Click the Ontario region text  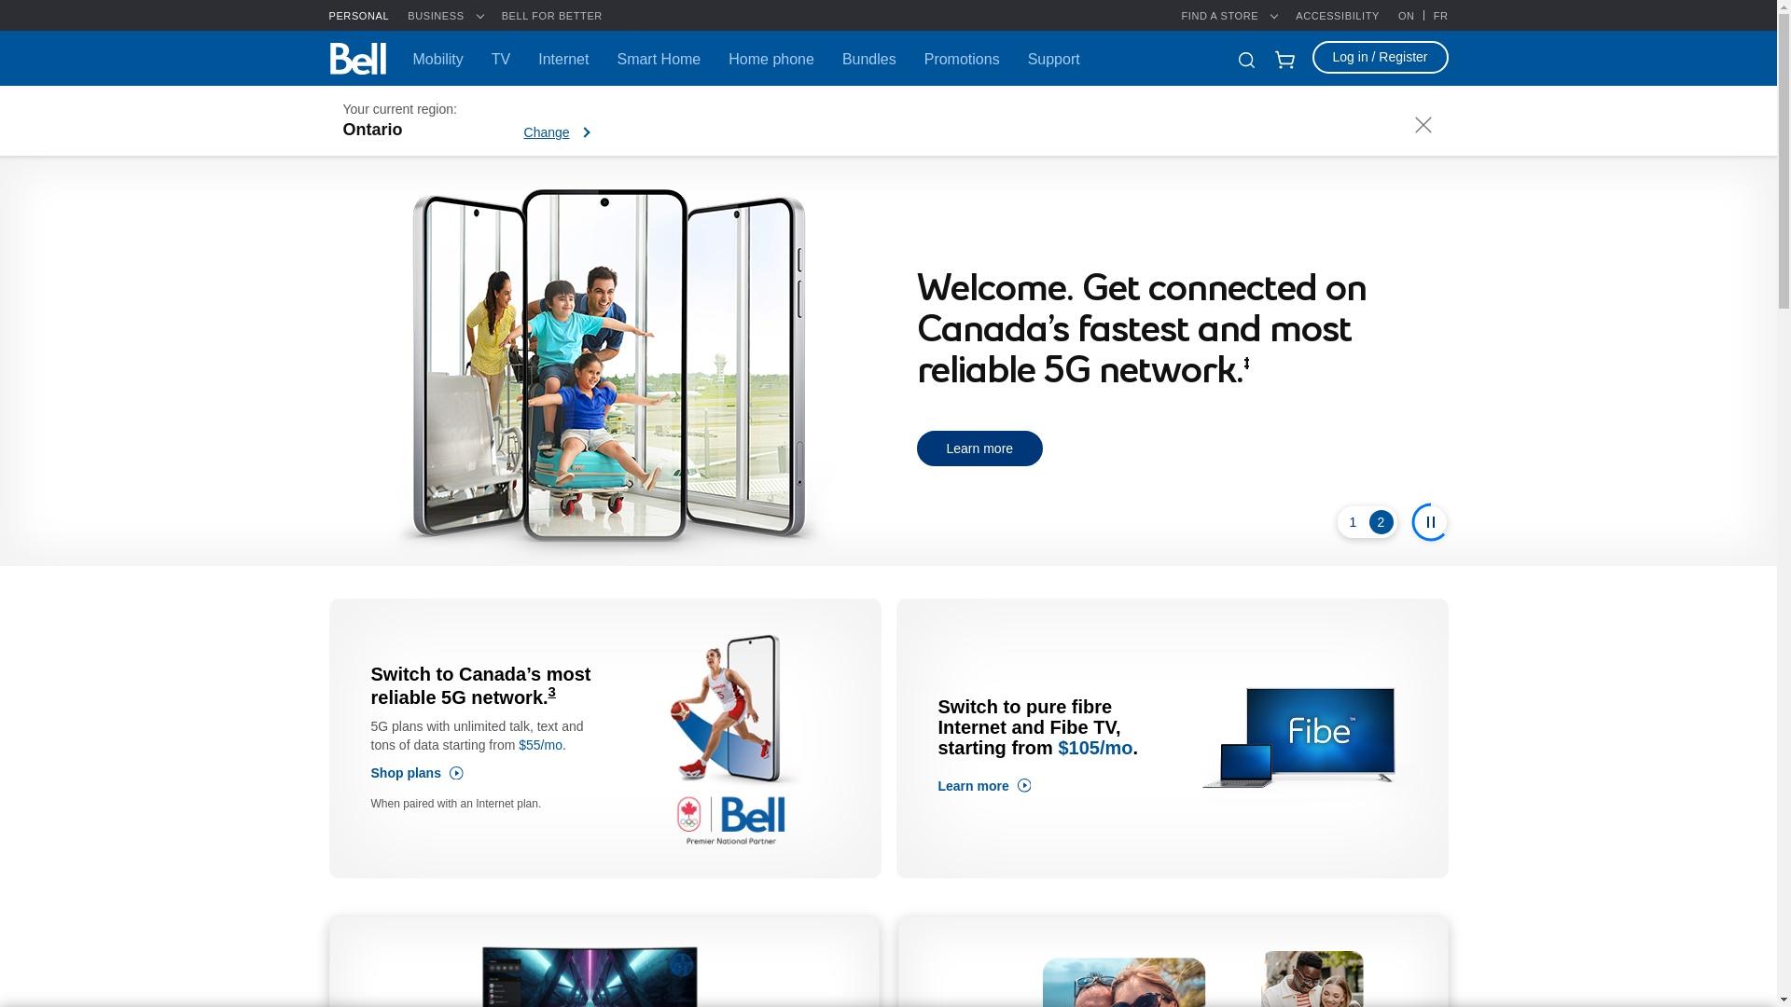point(373,130)
